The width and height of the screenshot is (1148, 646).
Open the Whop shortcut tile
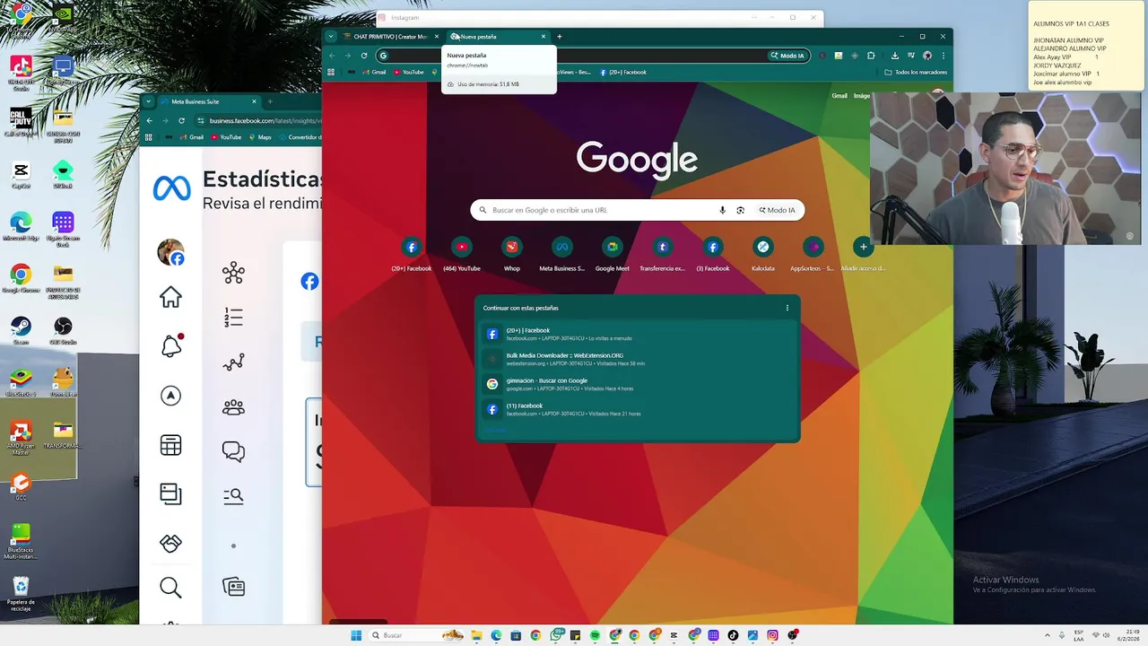click(511, 253)
